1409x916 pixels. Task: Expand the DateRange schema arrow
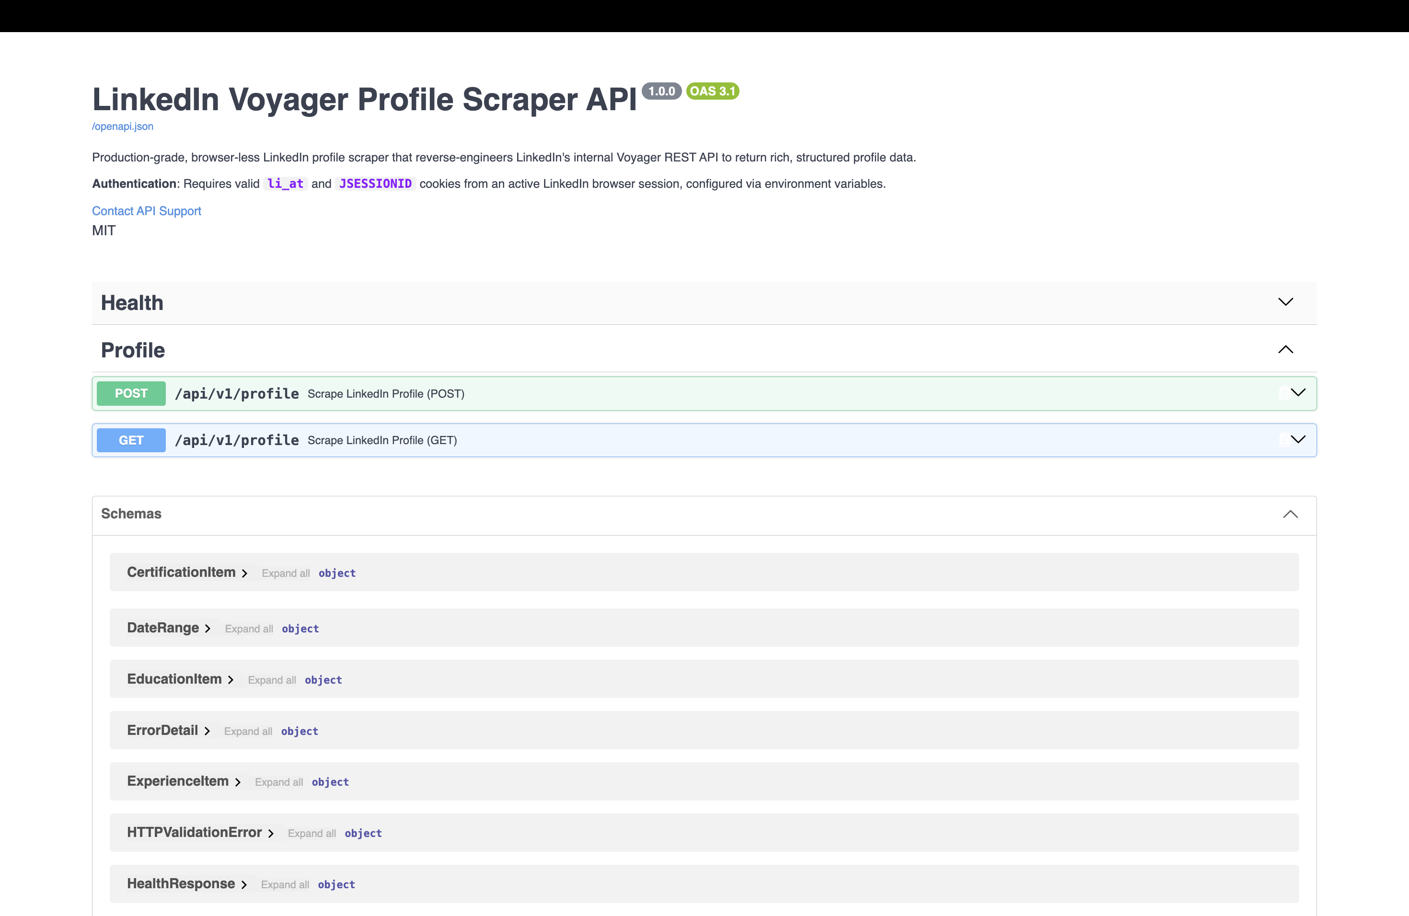[x=207, y=629]
